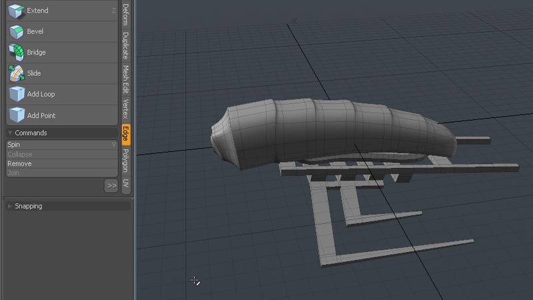This screenshot has width=533, height=300.
Task: Select the Extend tool icon
Action: coord(16,11)
